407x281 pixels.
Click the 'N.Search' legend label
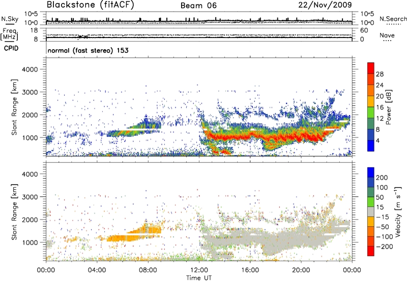pyautogui.click(x=393, y=19)
